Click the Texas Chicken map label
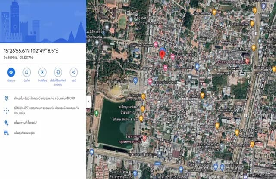This screenshot has width=276, height=179. tap(240, 24)
